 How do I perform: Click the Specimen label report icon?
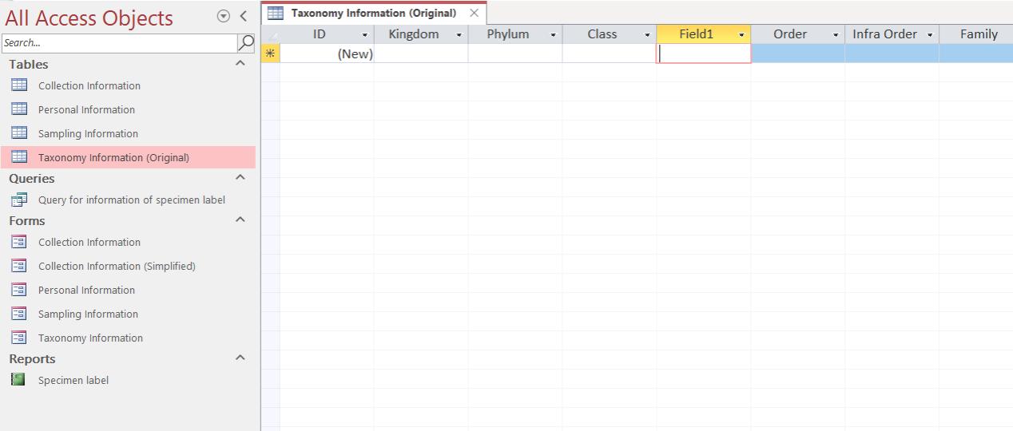pyautogui.click(x=18, y=380)
